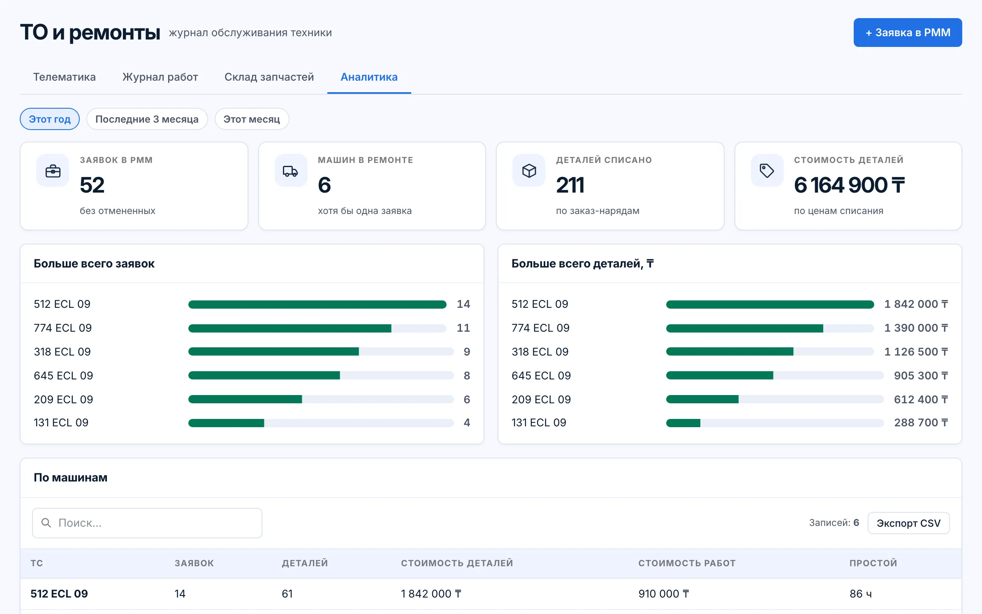The height and width of the screenshot is (614, 982).
Task: Click the 910 000 ₸ table cell
Action: click(x=664, y=594)
